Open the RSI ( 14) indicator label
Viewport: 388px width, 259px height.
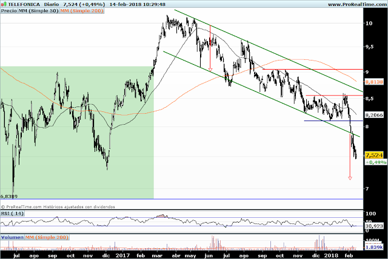pos(12,214)
